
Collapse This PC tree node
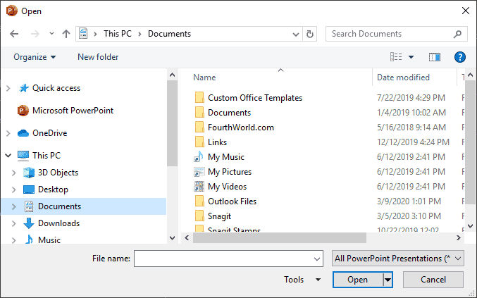pyautogui.click(x=8, y=156)
